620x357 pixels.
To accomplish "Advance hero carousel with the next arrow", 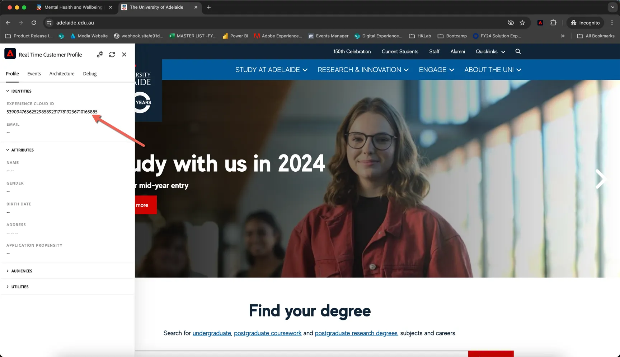I will (x=601, y=179).
